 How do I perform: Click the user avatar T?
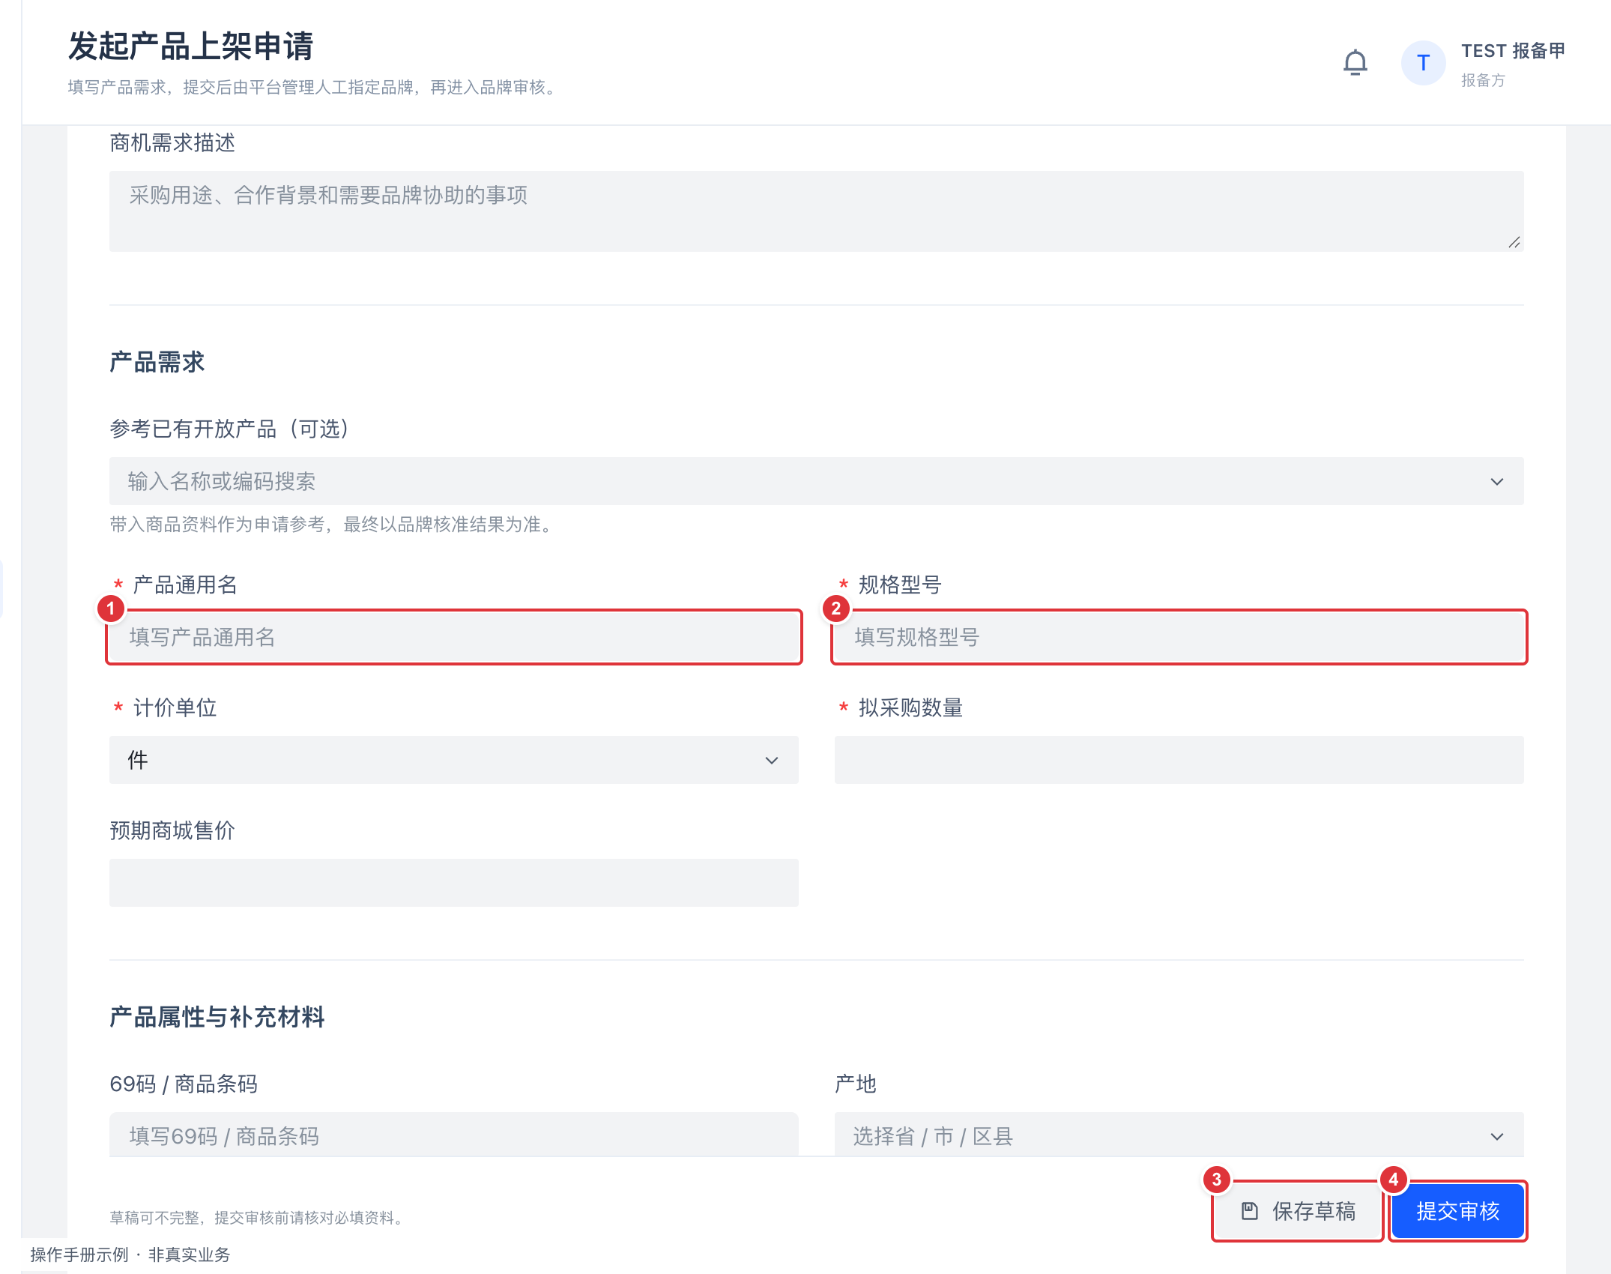pos(1423,63)
